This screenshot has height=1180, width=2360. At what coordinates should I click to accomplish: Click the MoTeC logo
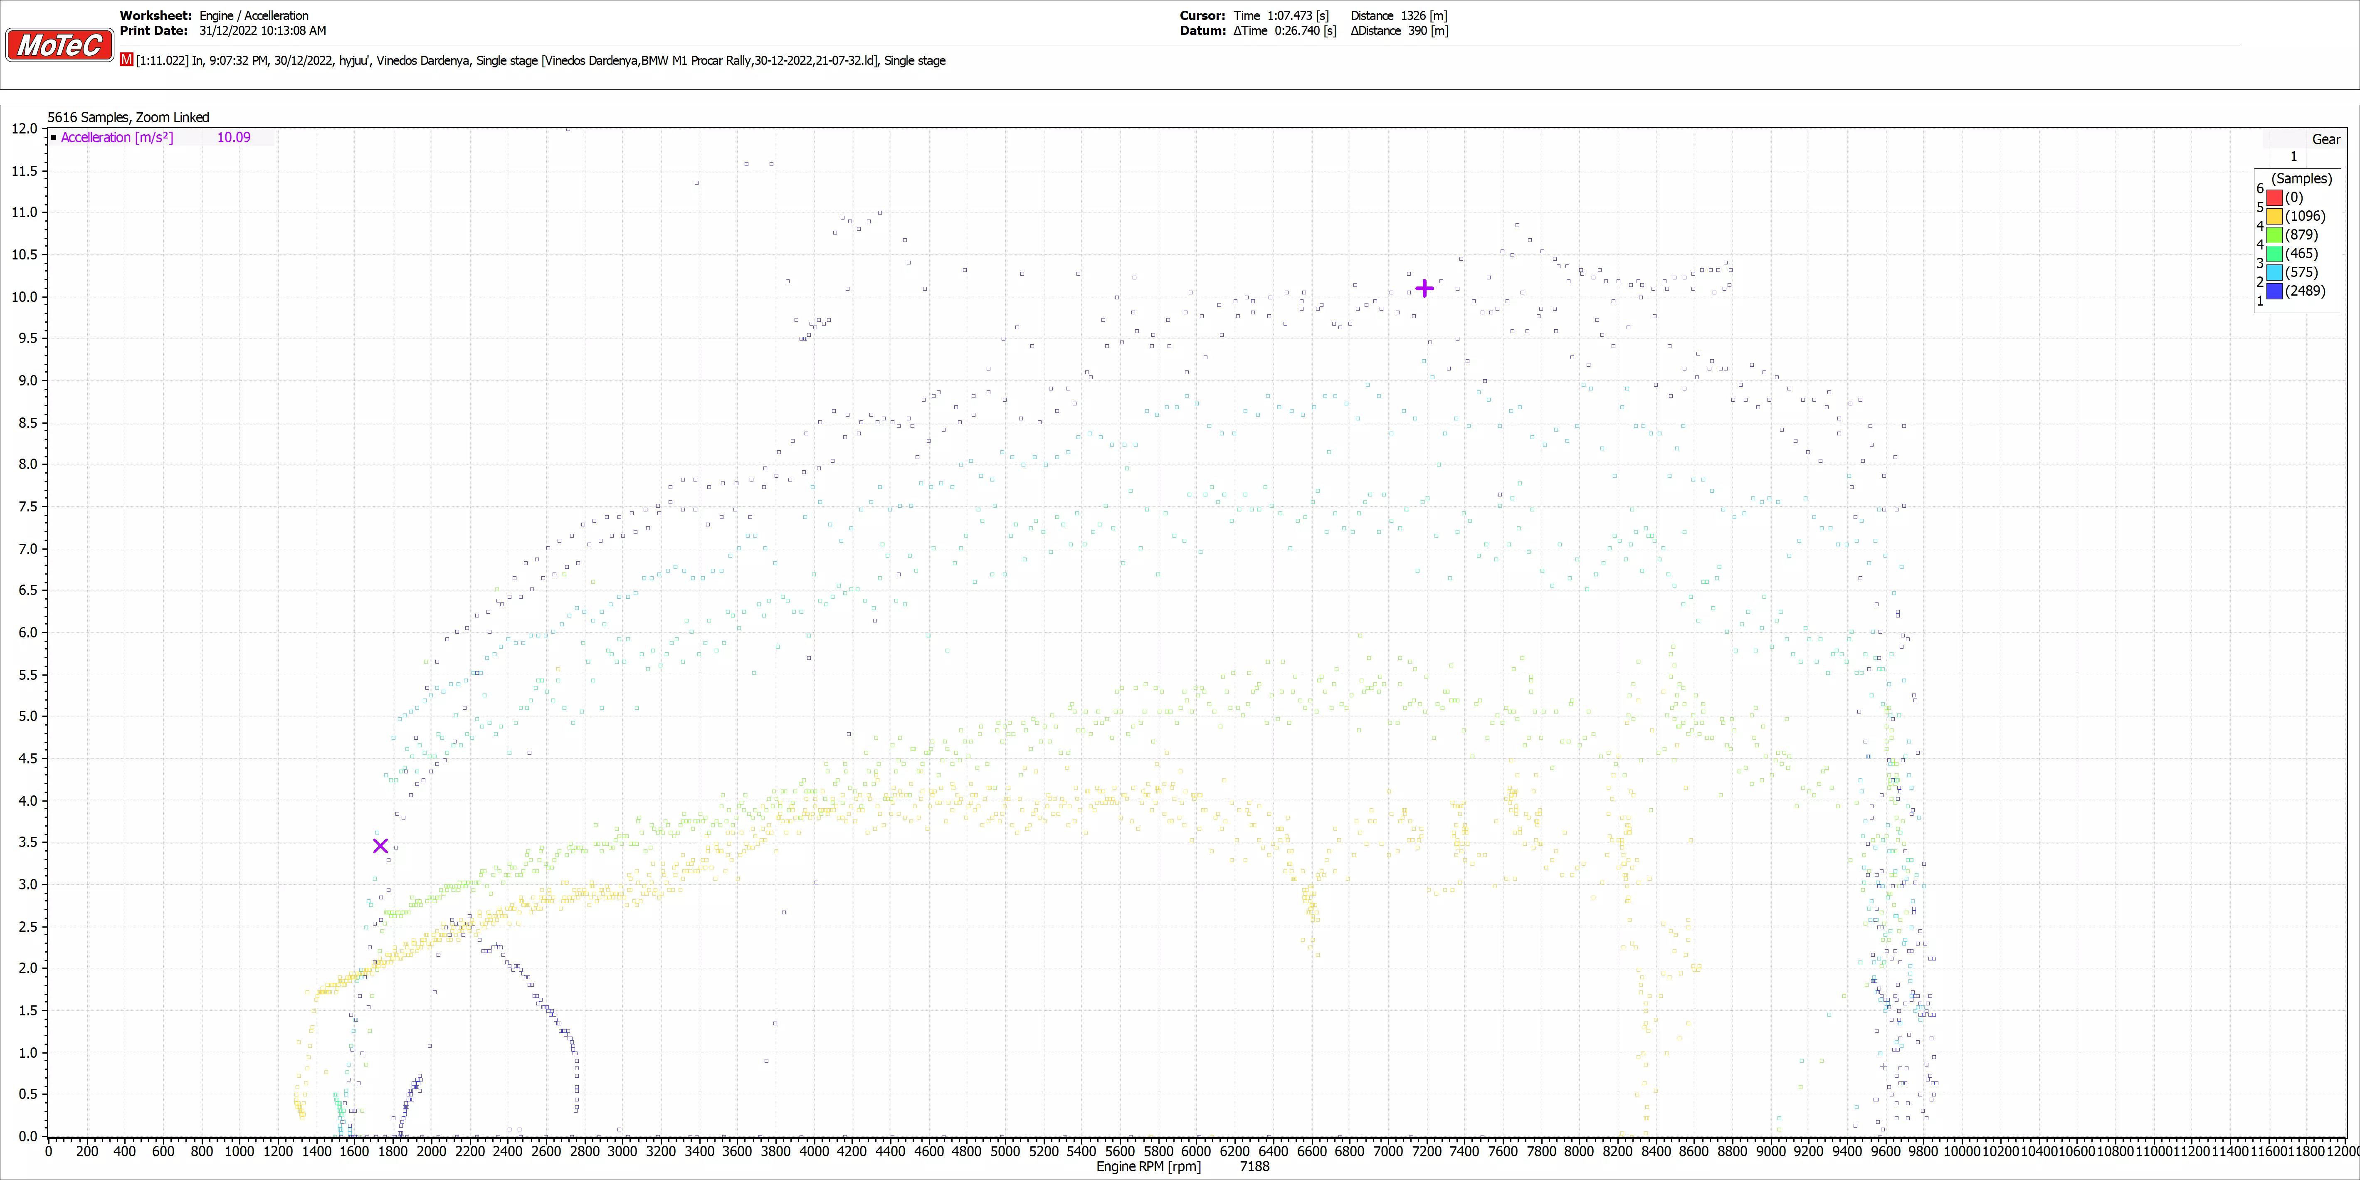pyautogui.click(x=59, y=45)
